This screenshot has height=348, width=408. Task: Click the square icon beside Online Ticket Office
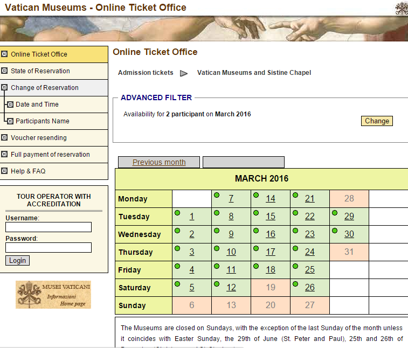coord(4,54)
